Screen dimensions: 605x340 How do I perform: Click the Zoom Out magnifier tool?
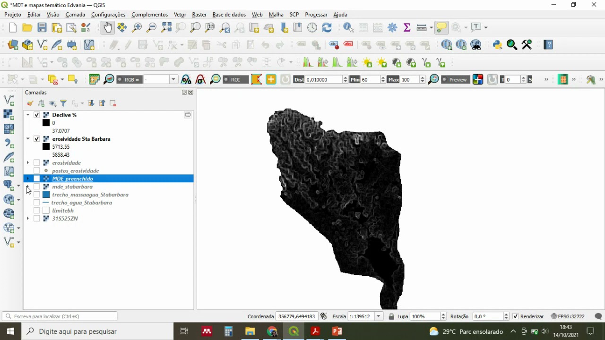152,27
